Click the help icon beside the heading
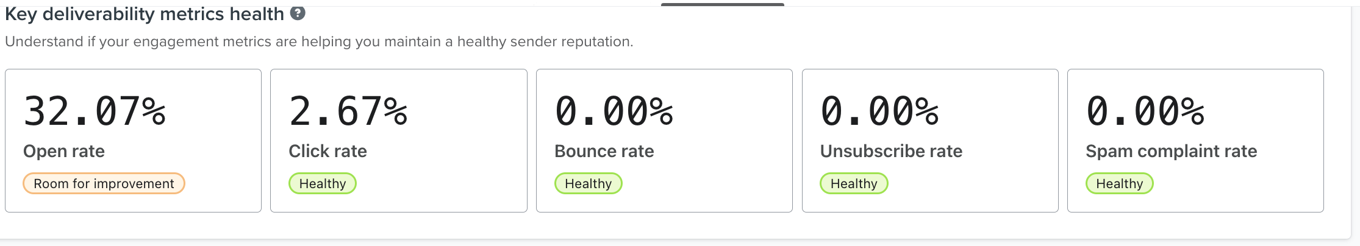The width and height of the screenshot is (1360, 246). [x=298, y=13]
